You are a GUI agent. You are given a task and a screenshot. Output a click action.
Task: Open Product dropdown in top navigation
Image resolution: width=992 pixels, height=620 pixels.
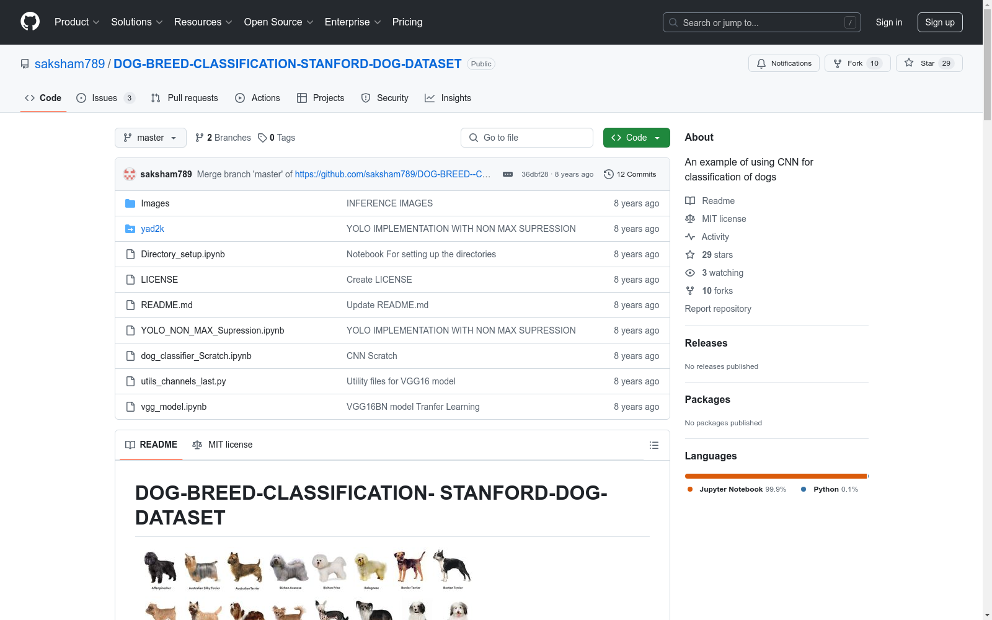pyautogui.click(x=76, y=22)
